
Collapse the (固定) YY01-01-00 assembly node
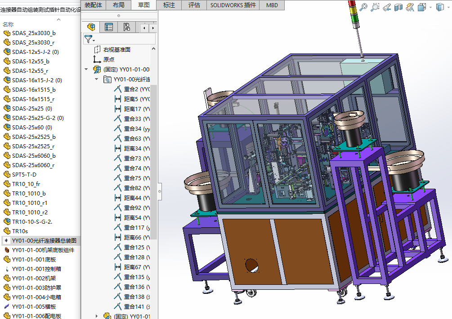point(86,69)
